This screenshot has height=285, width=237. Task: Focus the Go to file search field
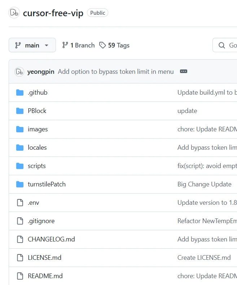(x=225, y=45)
